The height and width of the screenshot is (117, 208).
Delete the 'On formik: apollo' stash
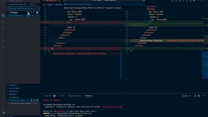tap(37, 100)
